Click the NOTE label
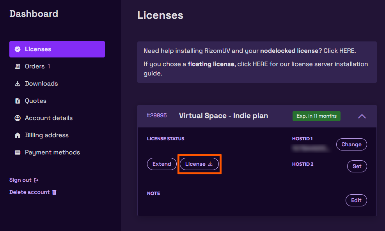 coord(153,193)
